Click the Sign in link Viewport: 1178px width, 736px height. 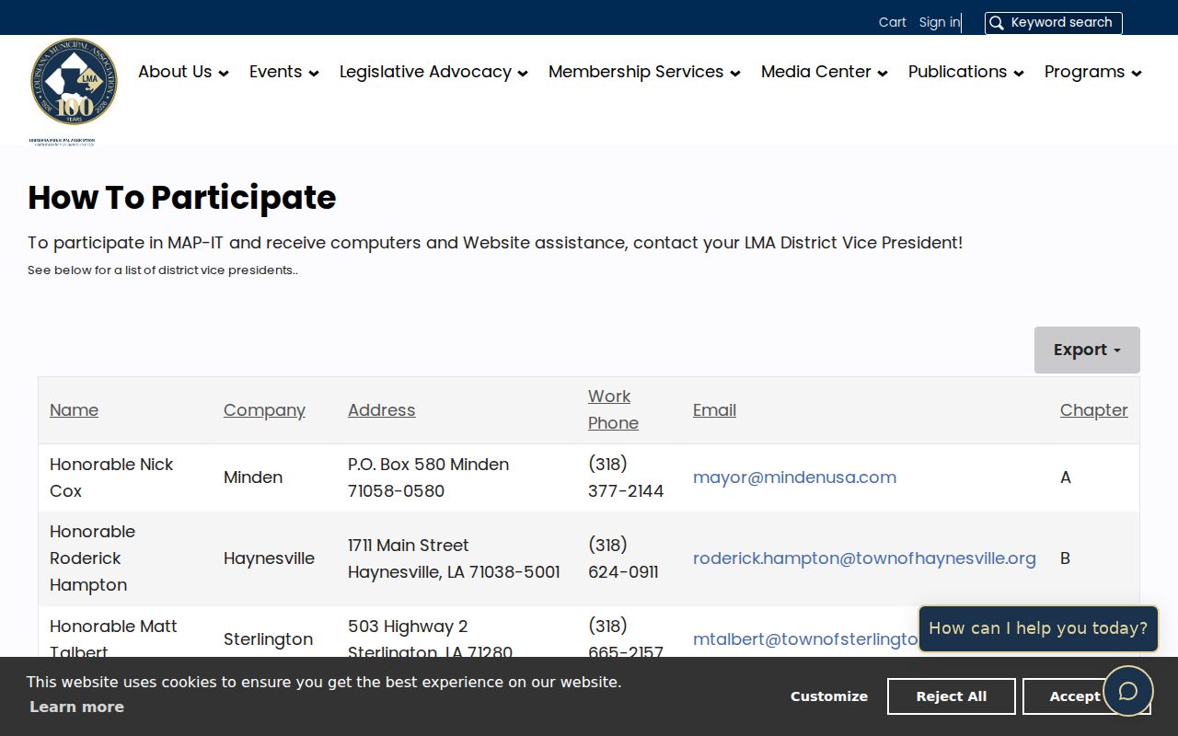pos(940,22)
